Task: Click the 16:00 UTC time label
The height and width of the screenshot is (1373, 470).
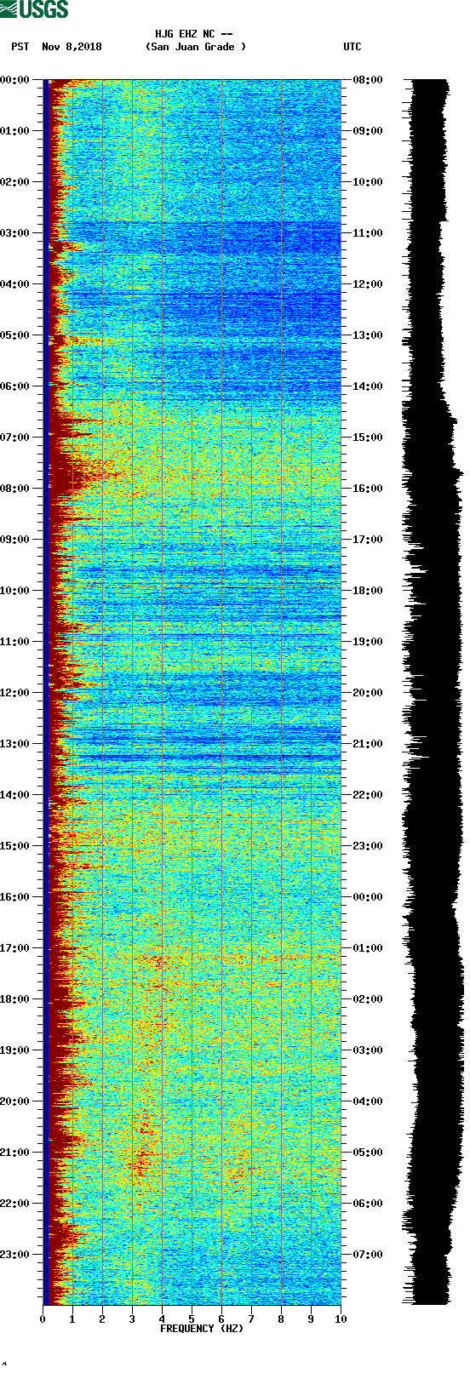Action: 368,489
